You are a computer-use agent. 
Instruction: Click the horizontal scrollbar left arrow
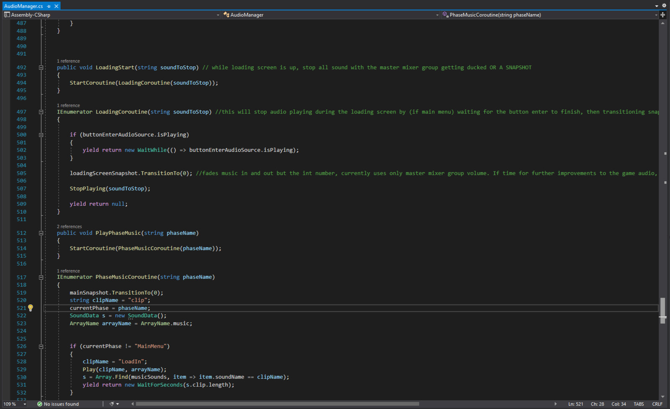pyautogui.click(x=133, y=404)
